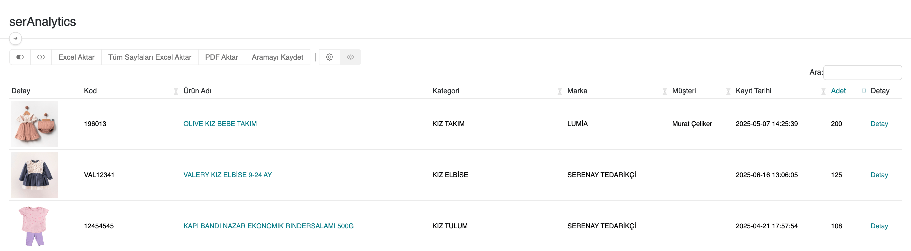The image size is (911, 251).
Task: Click the Excel Aktar button
Action: point(76,57)
